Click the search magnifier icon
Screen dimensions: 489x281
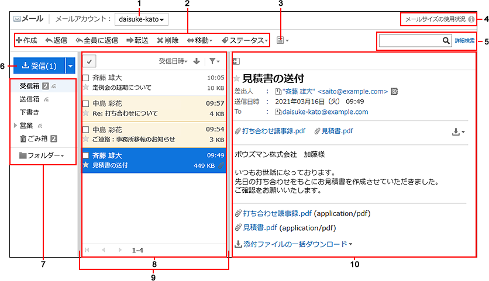point(446,40)
